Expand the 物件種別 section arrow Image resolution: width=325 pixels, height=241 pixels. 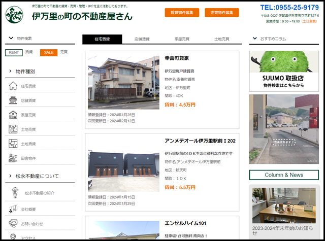coord(10,71)
